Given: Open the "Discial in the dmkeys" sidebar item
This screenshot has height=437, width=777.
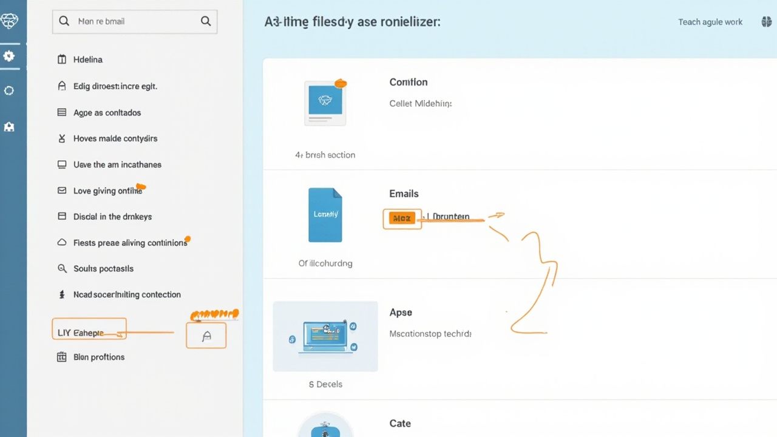Looking at the screenshot, I should coord(112,217).
